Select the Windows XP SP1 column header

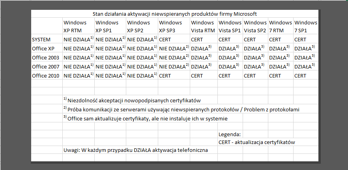(110, 26)
